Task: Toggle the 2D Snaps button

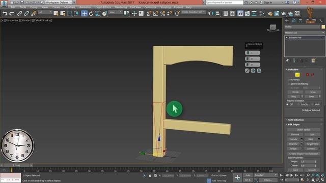Action: [149, 14]
